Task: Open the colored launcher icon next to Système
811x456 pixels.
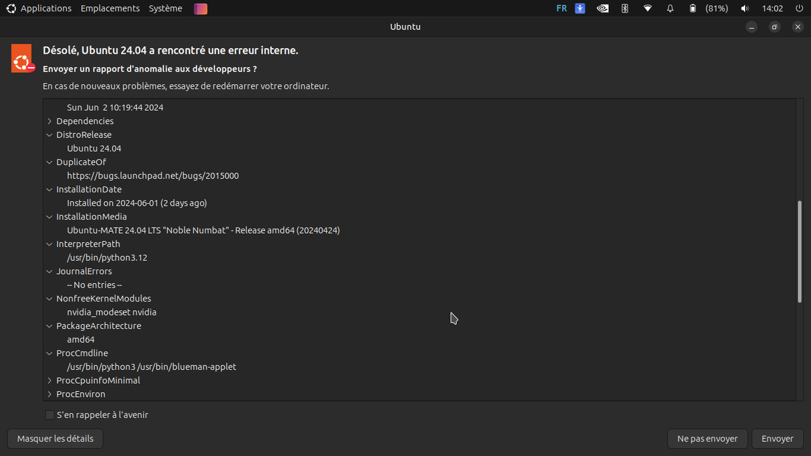Action: (x=201, y=9)
